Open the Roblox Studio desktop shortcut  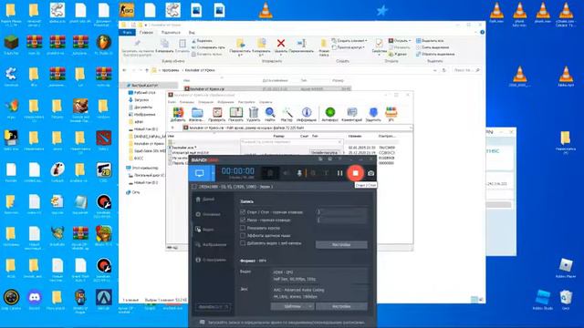click(x=542, y=300)
